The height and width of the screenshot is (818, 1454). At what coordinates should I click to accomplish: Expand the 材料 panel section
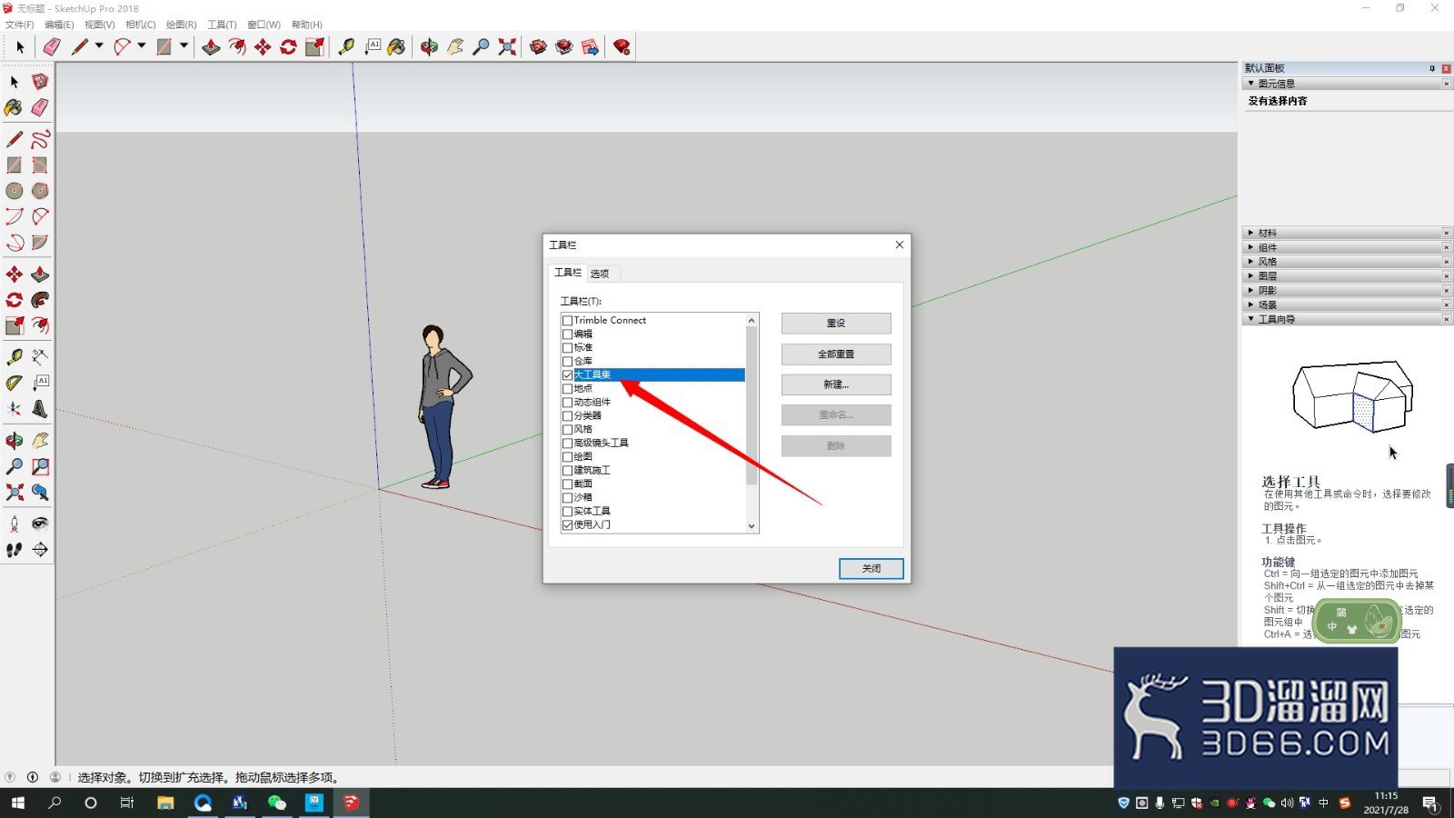(1250, 233)
